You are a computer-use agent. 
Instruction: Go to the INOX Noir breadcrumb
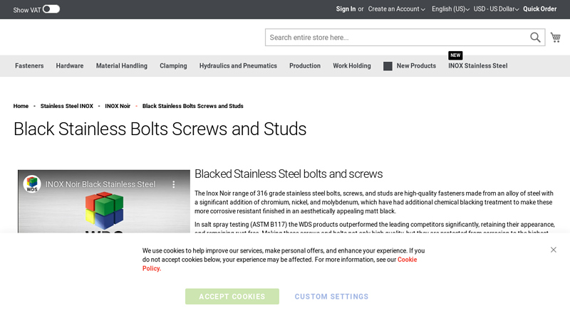pos(118,106)
